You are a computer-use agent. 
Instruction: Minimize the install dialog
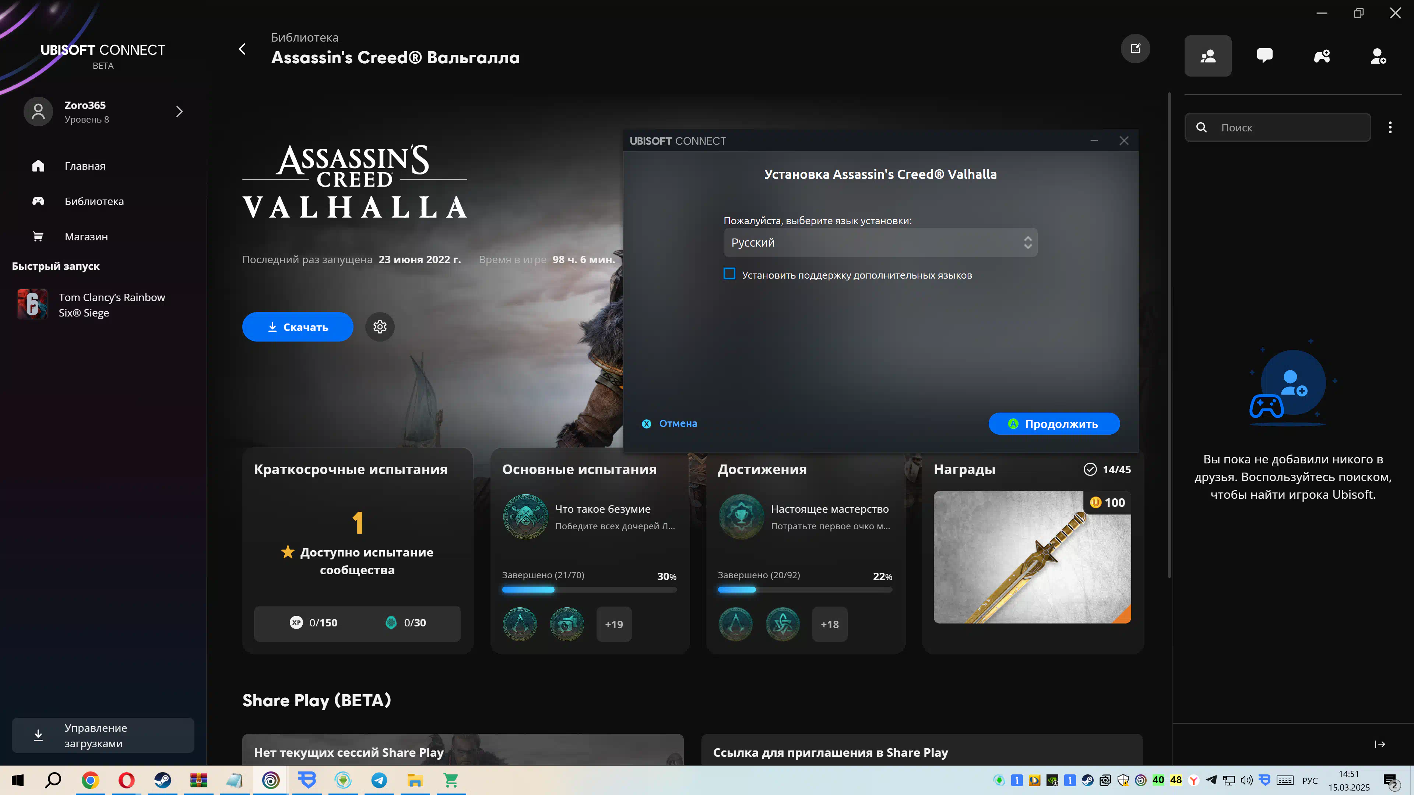(x=1094, y=141)
